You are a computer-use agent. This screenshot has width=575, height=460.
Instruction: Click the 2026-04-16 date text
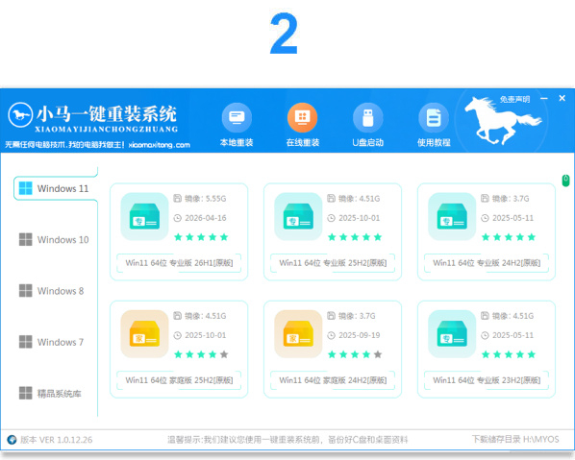[x=206, y=218]
